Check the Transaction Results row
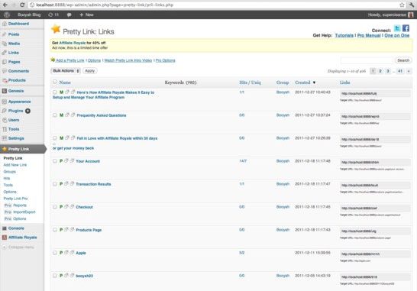This screenshot has height=291, width=417. [55, 184]
